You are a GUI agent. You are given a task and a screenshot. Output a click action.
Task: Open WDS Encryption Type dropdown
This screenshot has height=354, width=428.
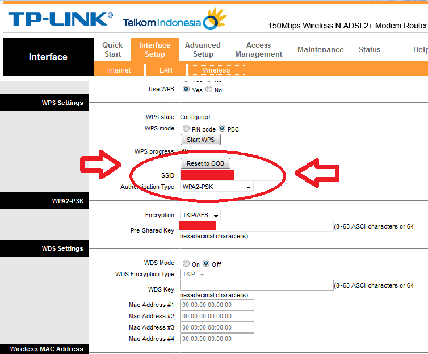194,274
